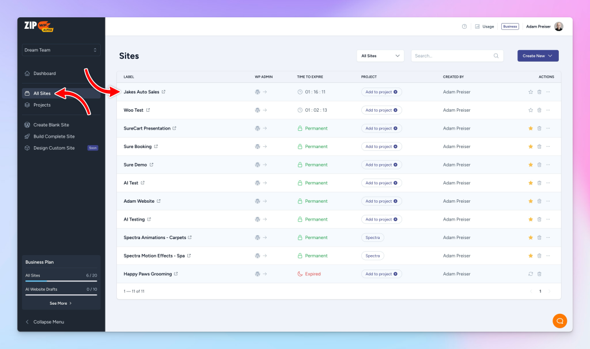590x349 pixels.
Task: Open more actions for SureCart Presentation
Action: click(548, 128)
